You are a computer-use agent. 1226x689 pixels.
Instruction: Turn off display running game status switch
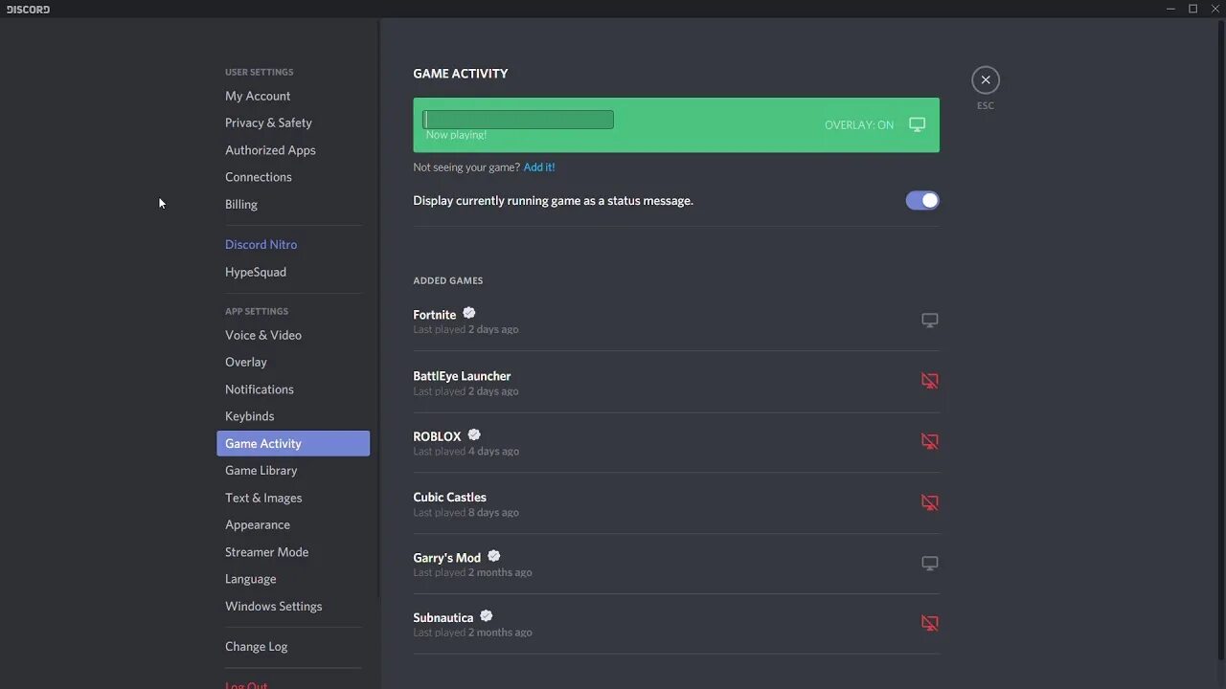tap(922, 201)
